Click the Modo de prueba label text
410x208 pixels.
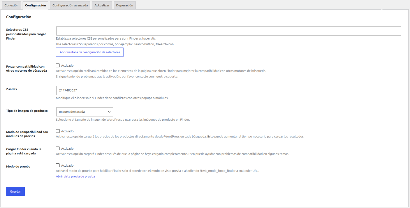tap(18, 166)
